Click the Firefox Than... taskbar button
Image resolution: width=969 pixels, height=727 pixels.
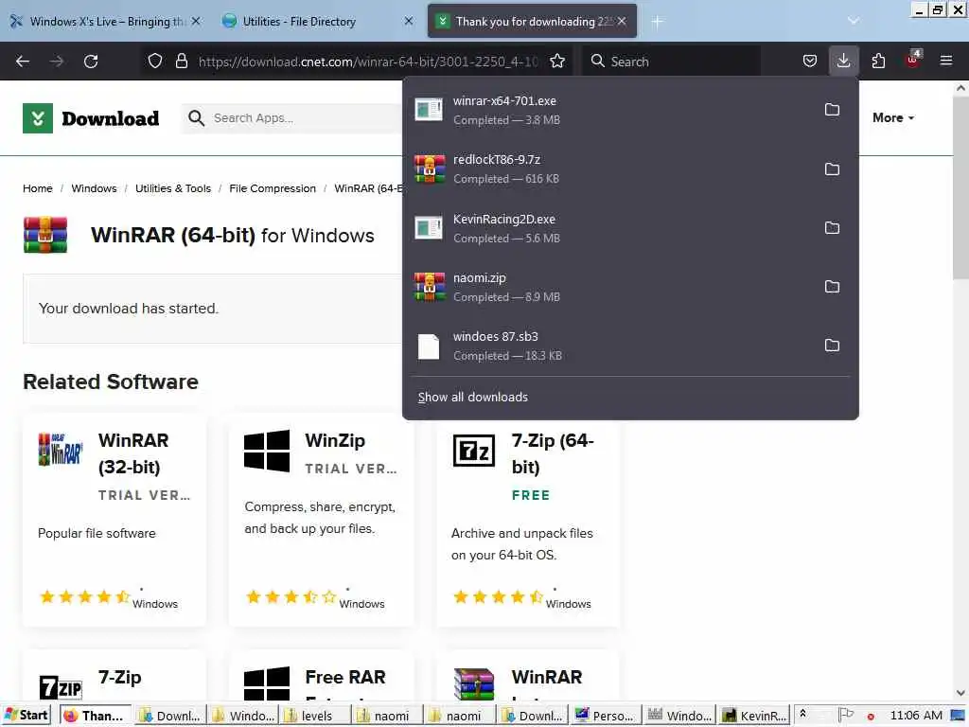click(96, 716)
